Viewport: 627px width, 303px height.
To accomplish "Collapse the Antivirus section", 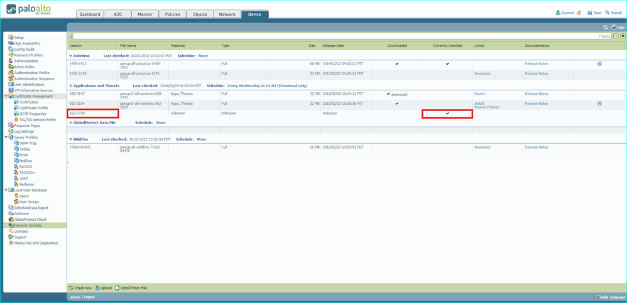I will [x=71, y=56].
